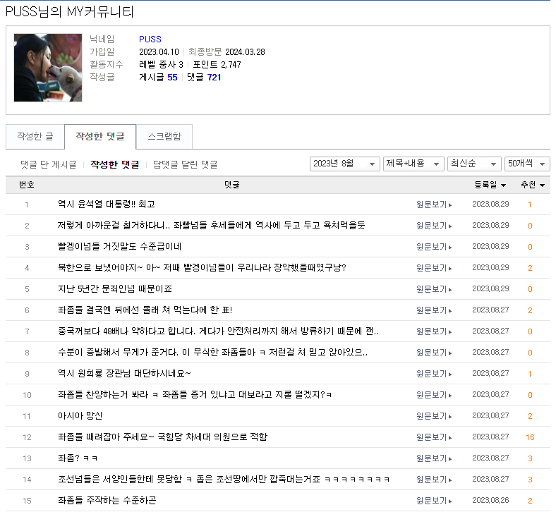Image resolution: width=556 pixels, height=512 pixels.
Task: Expand the 50개씩 page size dropdown
Action: click(x=527, y=164)
